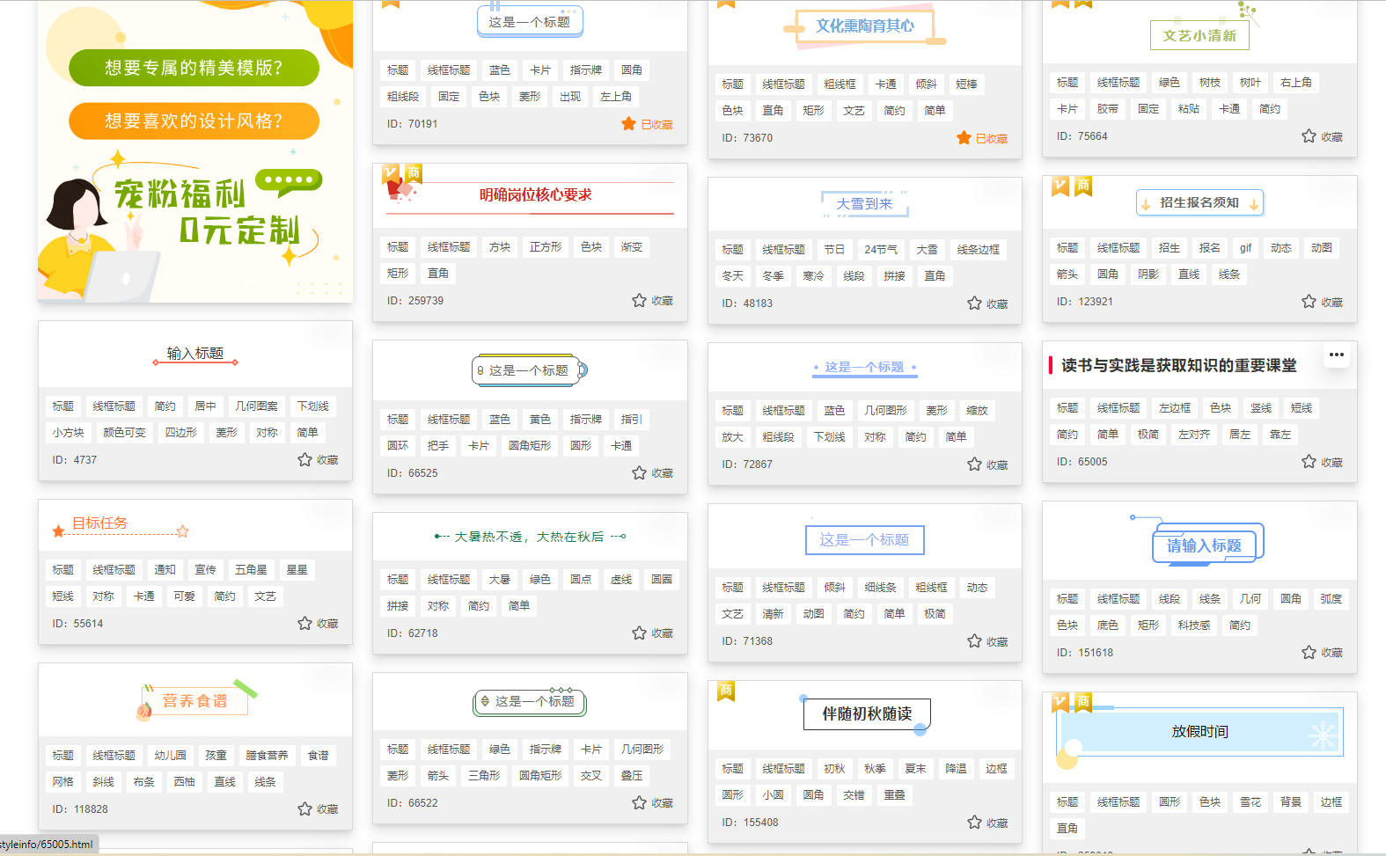Click the star icon for template ID 151618

click(1309, 653)
